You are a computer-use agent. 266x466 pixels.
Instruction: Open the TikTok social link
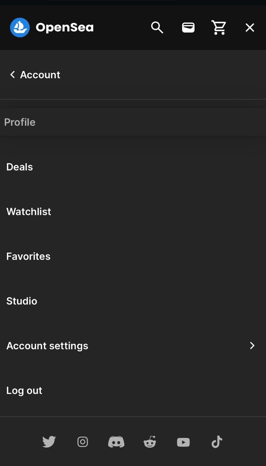(217, 442)
